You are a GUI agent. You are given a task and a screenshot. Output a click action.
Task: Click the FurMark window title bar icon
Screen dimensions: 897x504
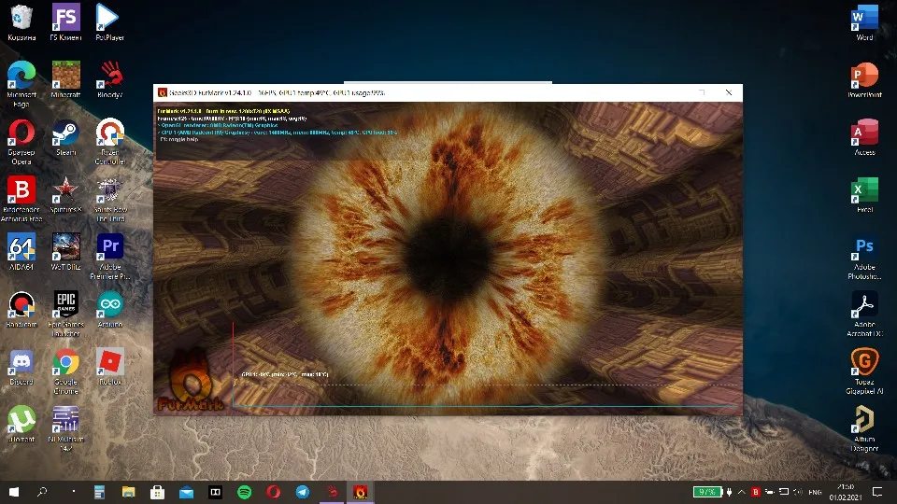[162, 92]
